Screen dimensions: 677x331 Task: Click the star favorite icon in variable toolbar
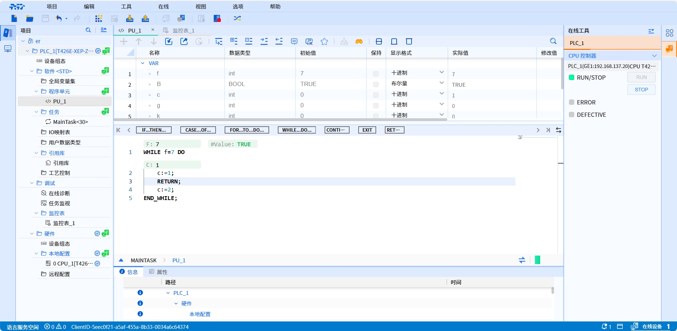(324, 41)
